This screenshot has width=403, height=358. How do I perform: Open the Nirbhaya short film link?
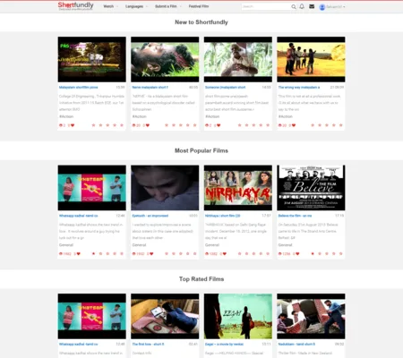pyautogui.click(x=222, y=216)
